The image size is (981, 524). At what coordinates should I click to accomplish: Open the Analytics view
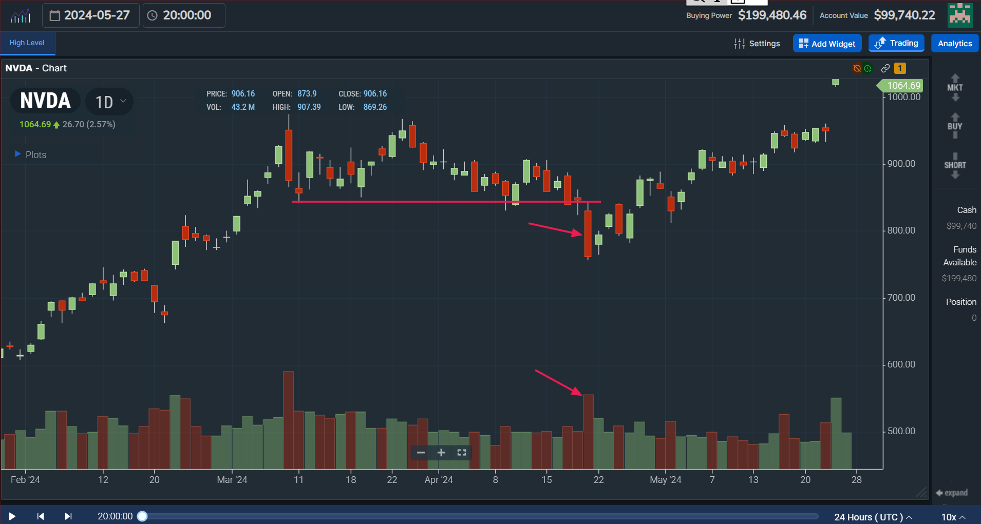point(954,43)
